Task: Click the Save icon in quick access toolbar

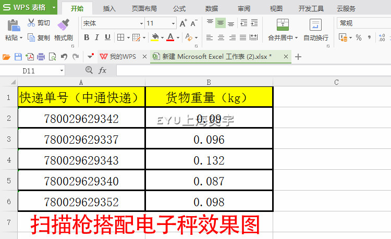Action: point(18,56)
